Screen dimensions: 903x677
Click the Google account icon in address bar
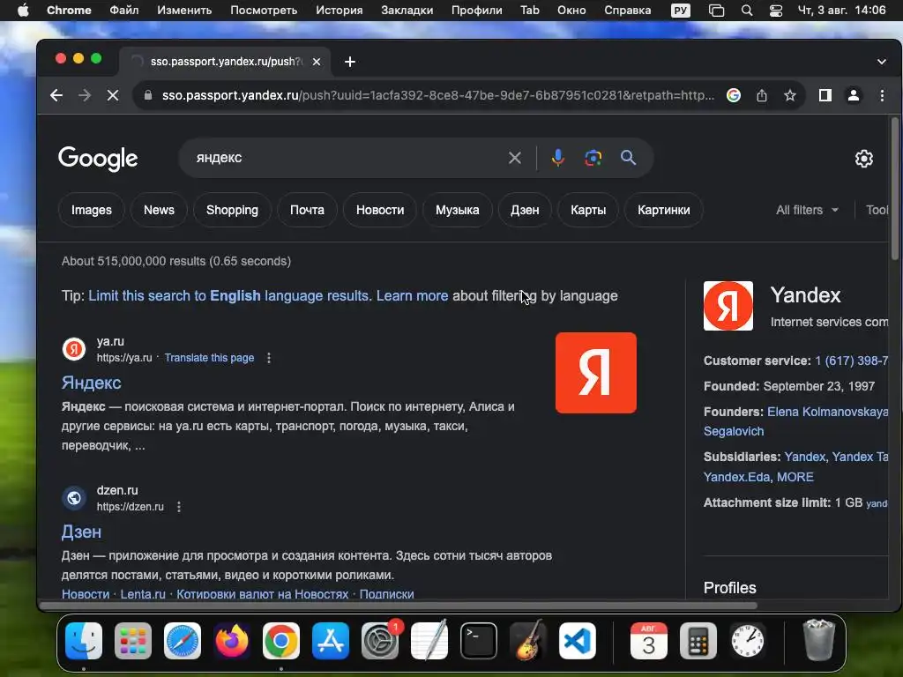tap(733, 95)
